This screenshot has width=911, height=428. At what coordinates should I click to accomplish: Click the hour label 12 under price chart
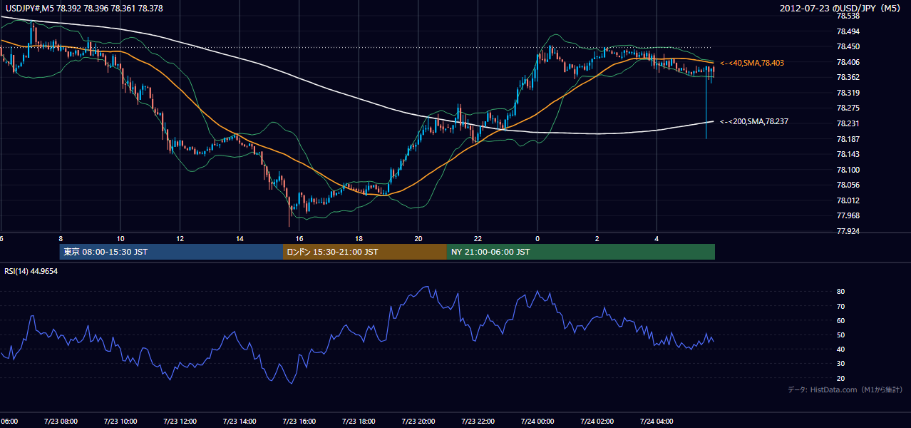click(x=180, y=239)
